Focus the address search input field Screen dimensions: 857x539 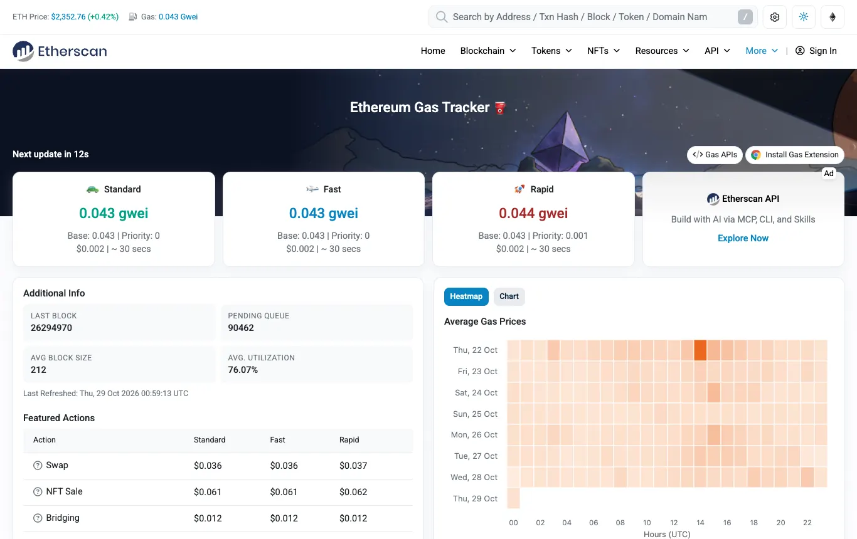[593, 17]
